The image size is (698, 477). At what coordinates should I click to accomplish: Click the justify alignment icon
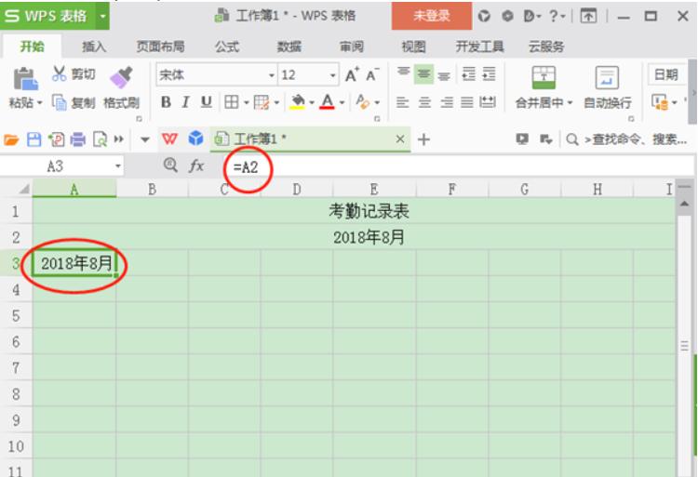pos(467,102)
